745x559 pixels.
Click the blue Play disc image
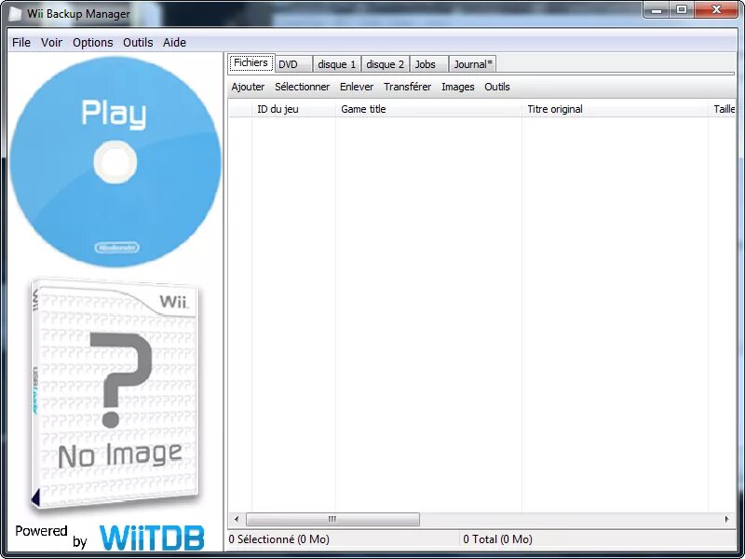tap(115, 161)
